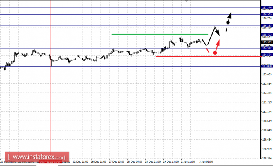The width and height of the screenshot is (273, 166).
Task: Click the 128.384 axis price value
Action: [267, 158]
